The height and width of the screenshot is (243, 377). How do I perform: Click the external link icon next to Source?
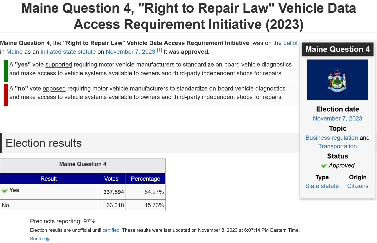pos(48,238)
